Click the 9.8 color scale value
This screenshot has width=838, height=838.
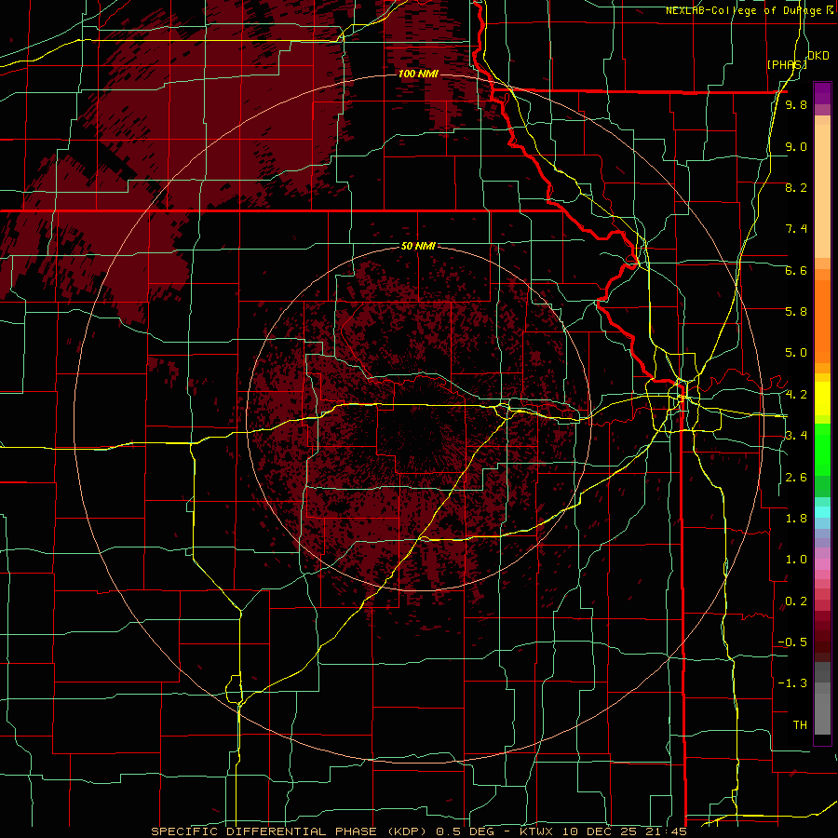796,104
